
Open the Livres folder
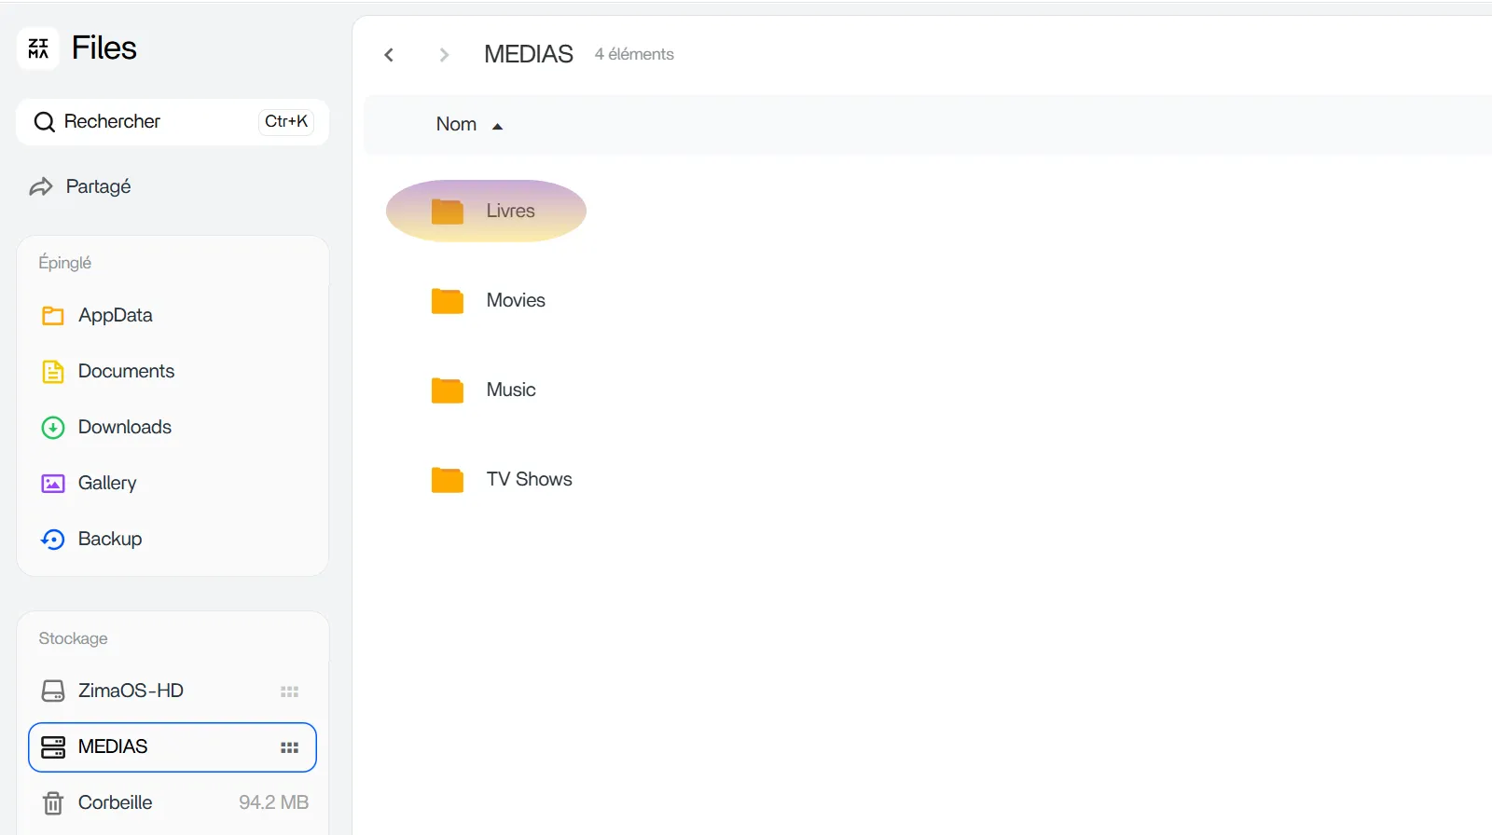(x=509, y=211)
